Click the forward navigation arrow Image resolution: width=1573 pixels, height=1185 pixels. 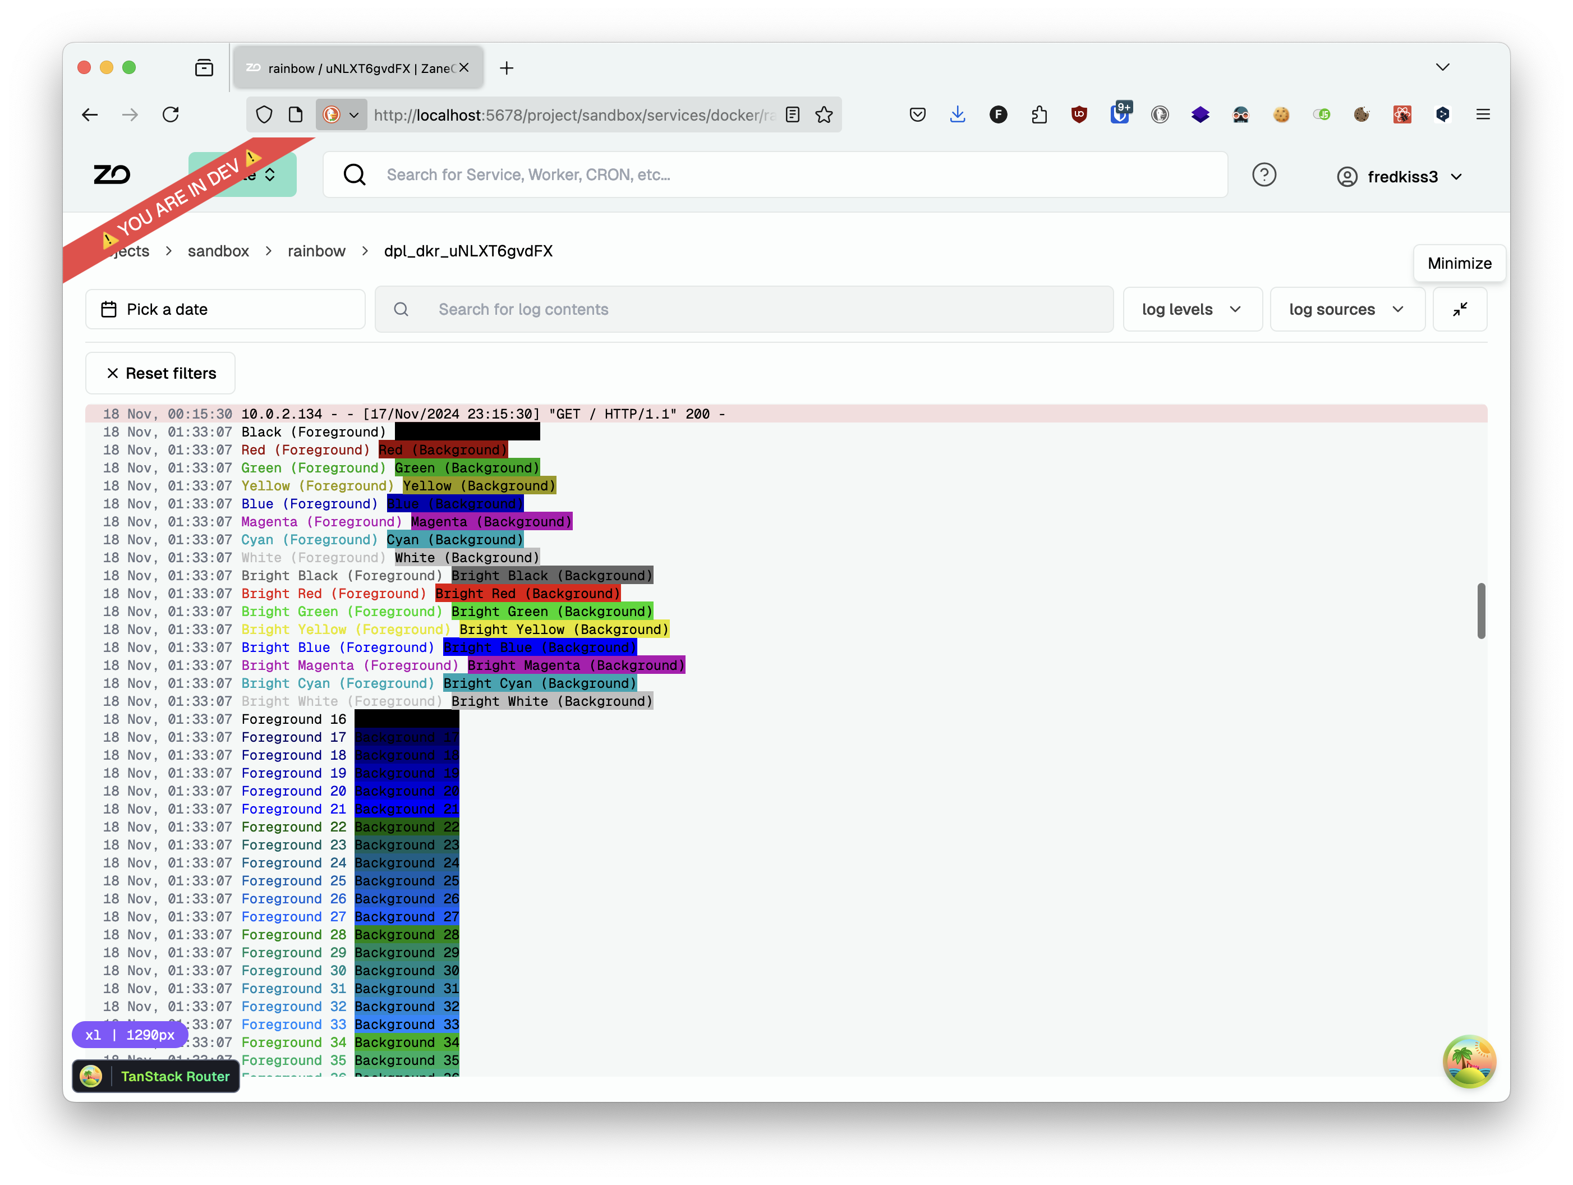point(130,114)
